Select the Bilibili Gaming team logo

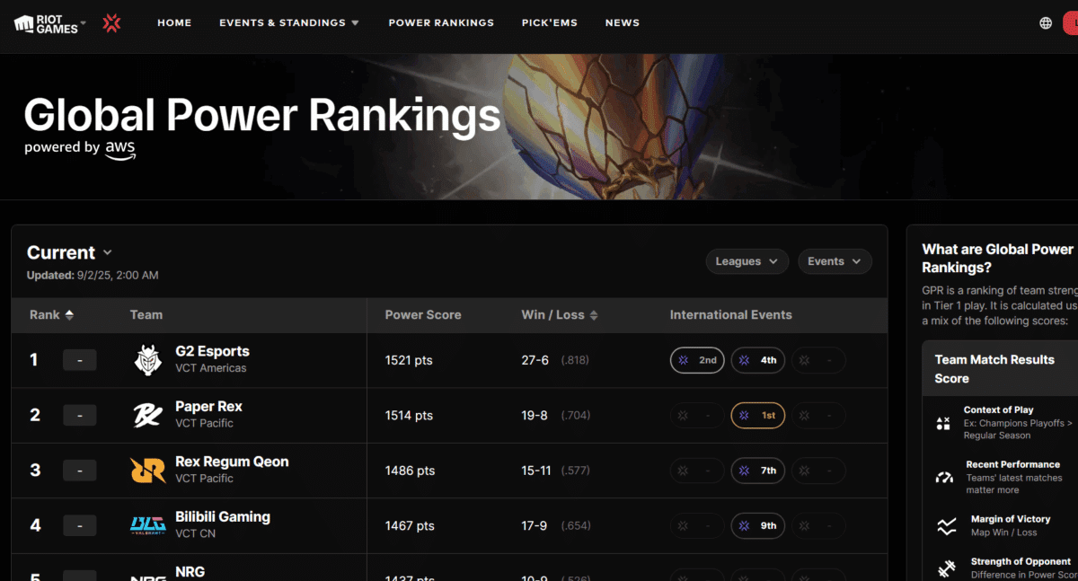(x=146, y=525)
